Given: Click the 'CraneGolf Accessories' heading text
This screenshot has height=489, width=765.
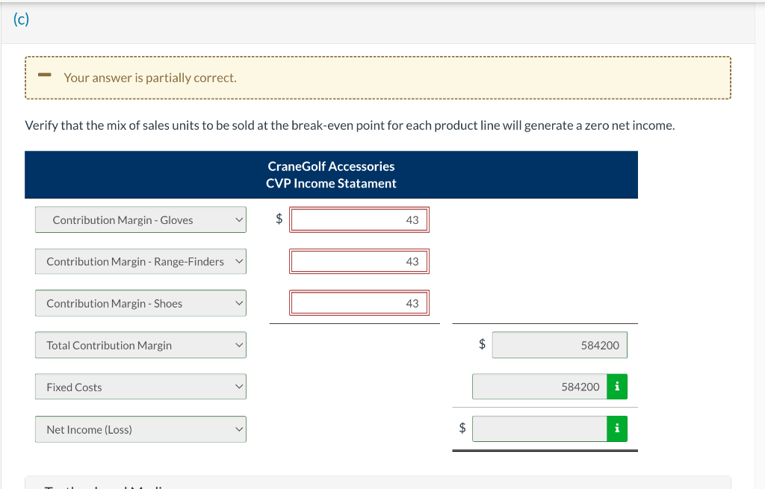Looking at the screenshot, I should click(331, 166).
